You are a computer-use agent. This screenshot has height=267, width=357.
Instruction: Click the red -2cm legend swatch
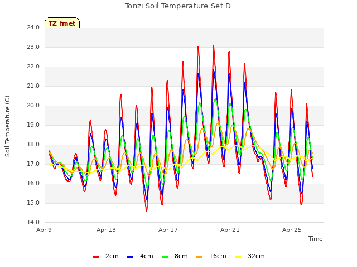[x=95, y=257]
